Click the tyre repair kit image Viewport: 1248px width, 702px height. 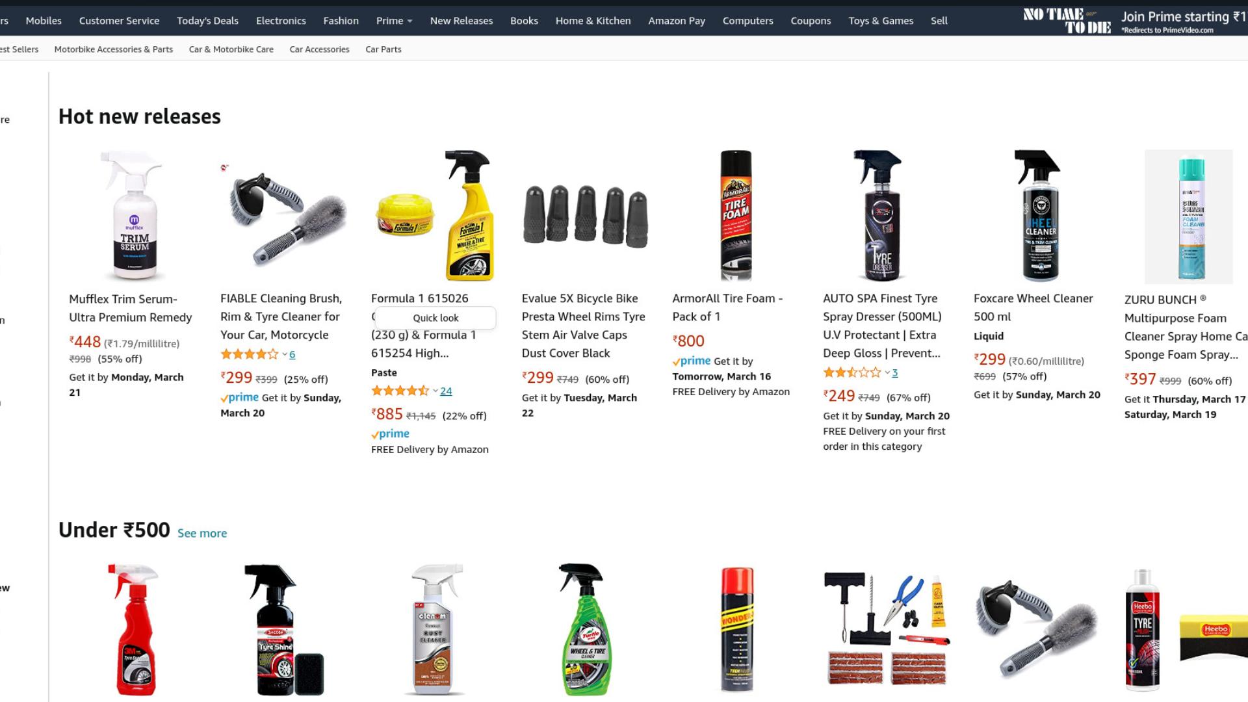point(887,629)
